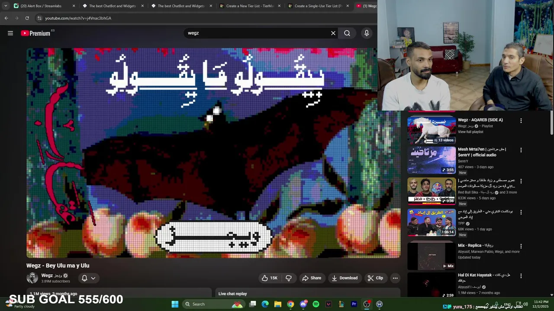
Task: Open the more actions ellipsis under video
Action: (395, 278)
